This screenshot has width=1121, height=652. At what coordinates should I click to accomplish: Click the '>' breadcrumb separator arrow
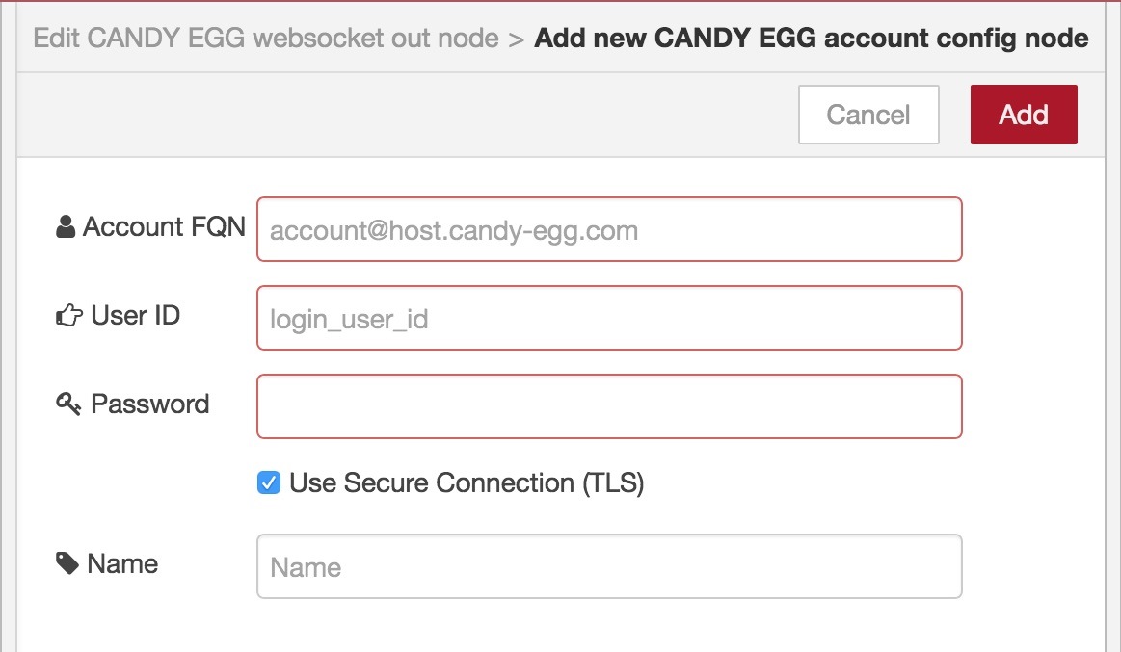pos(517,39)
